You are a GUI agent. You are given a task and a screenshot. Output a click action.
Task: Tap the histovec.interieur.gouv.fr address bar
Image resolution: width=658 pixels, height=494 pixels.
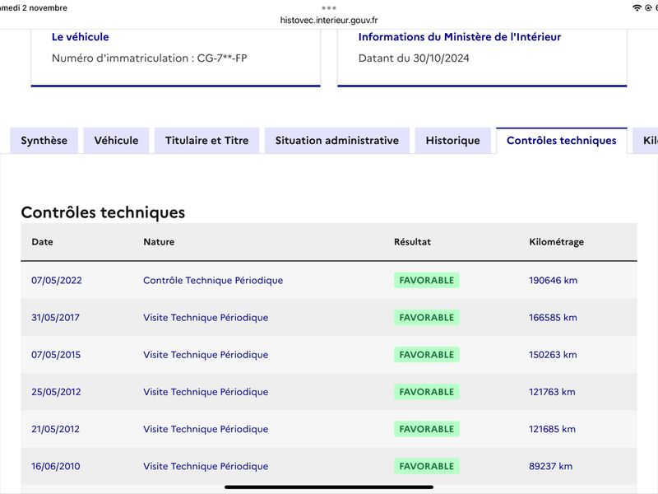pos(329,20)
